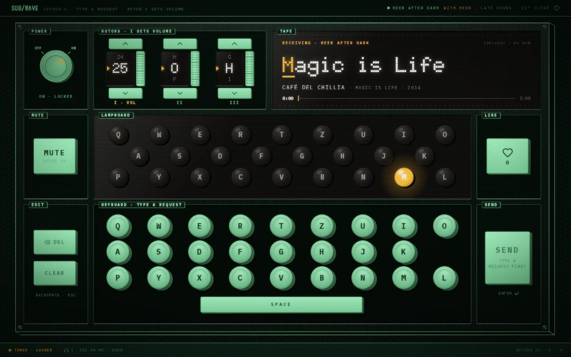Tap the T key on the keyboard

point(281,226)
